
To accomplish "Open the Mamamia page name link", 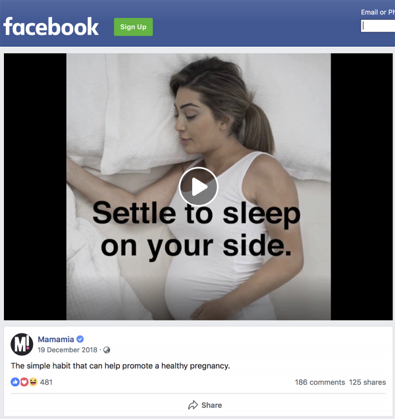I will coord(55,339).
